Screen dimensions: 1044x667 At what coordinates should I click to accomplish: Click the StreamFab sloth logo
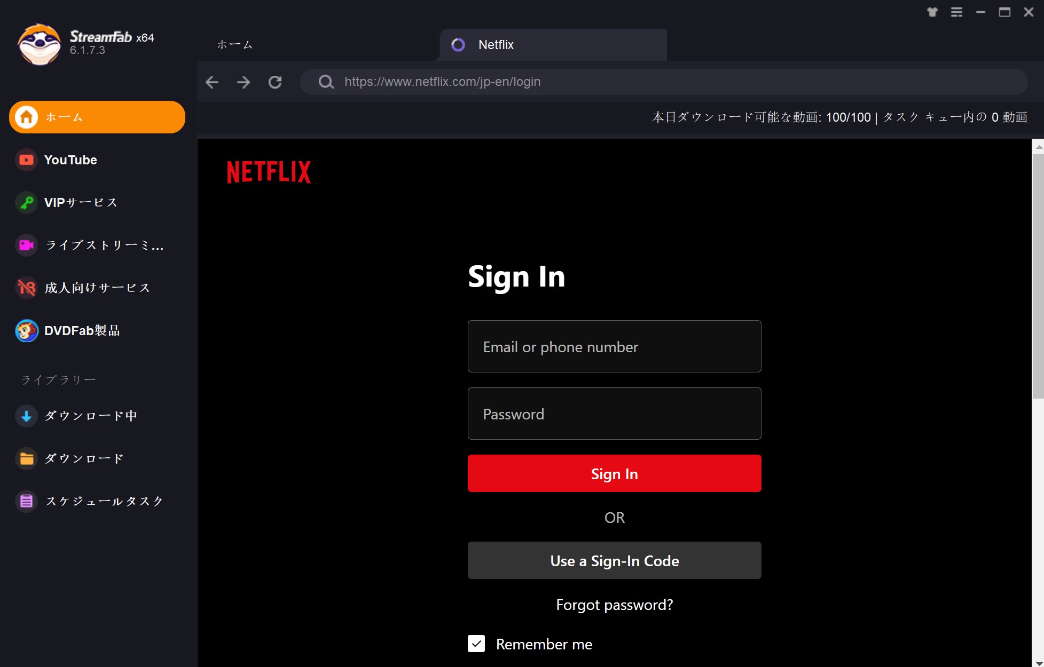(x=39, y=44)
